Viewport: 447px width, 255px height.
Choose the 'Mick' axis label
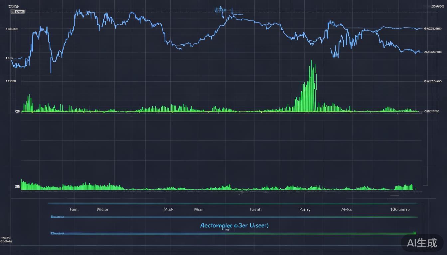[168, 209]
